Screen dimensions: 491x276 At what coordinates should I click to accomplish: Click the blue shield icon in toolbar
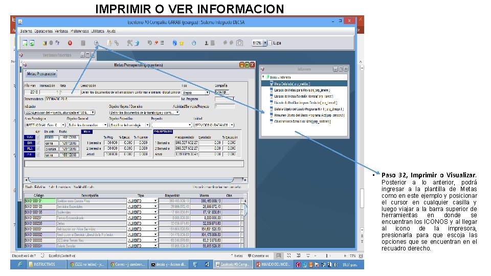(175, 43)
